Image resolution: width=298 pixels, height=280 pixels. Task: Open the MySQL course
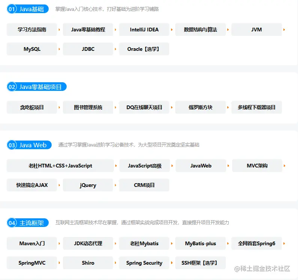32,49
